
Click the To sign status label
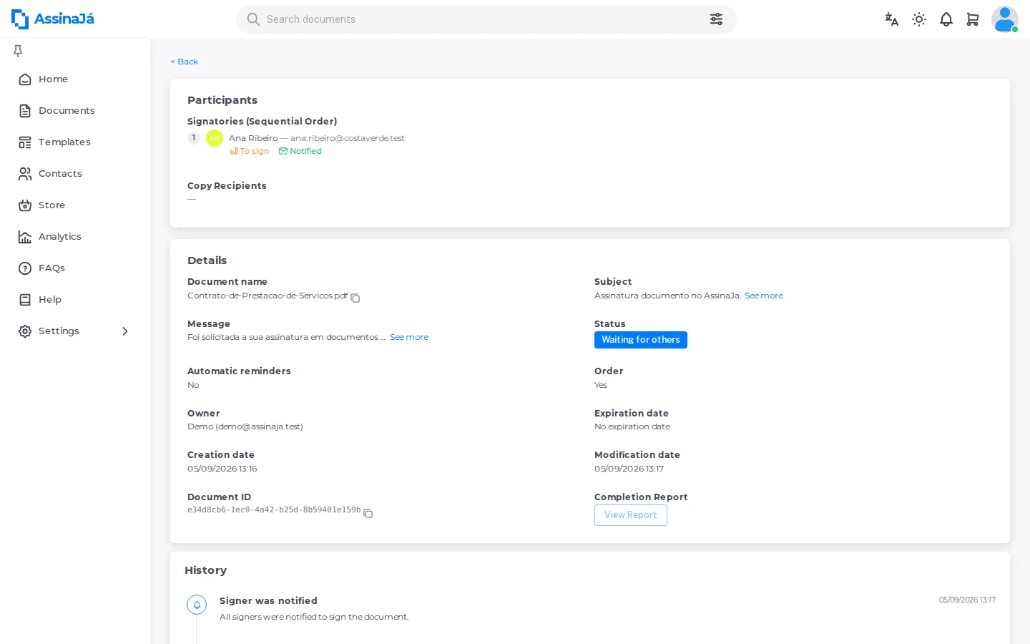[x=250, y=151]
